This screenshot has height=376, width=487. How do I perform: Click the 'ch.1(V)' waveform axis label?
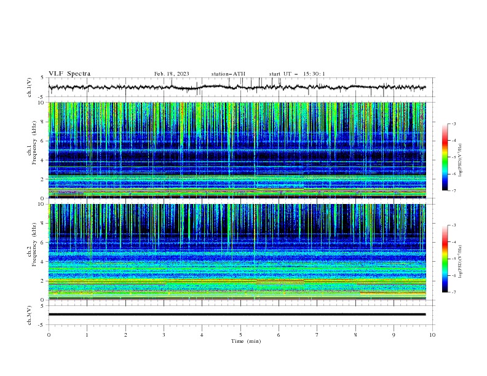point(30,87)
